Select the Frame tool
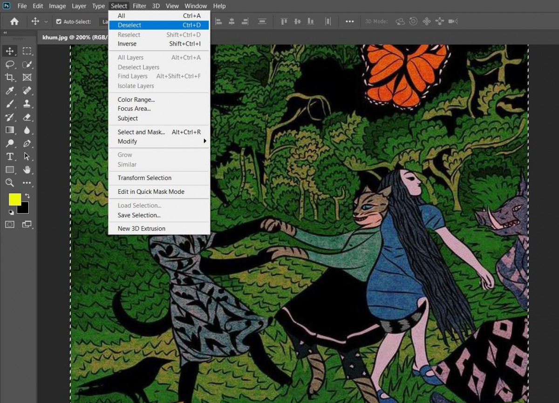This screenshot has height=403, width=559. click(27, 77)
